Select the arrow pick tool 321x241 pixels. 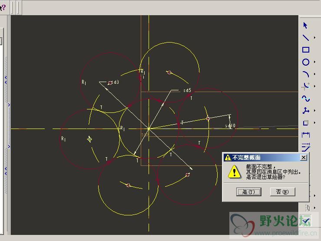(305, 25)
